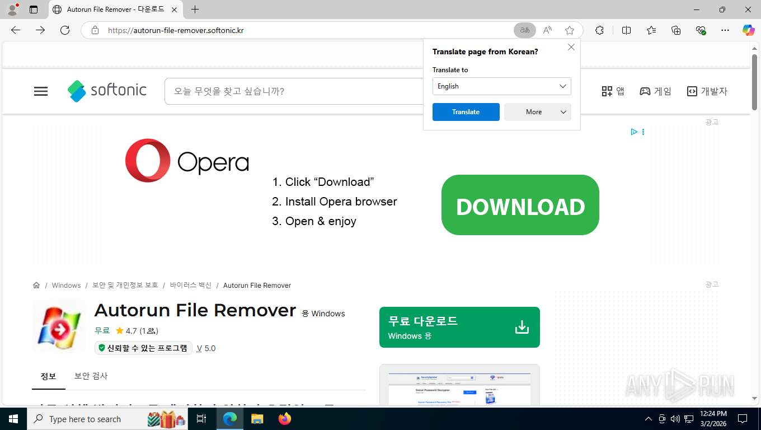
Task: Open File Explorer from taskbar
Action: (257, 419)
